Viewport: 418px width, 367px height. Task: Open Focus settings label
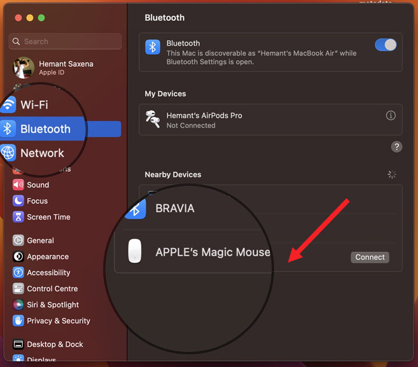point(37,201)
